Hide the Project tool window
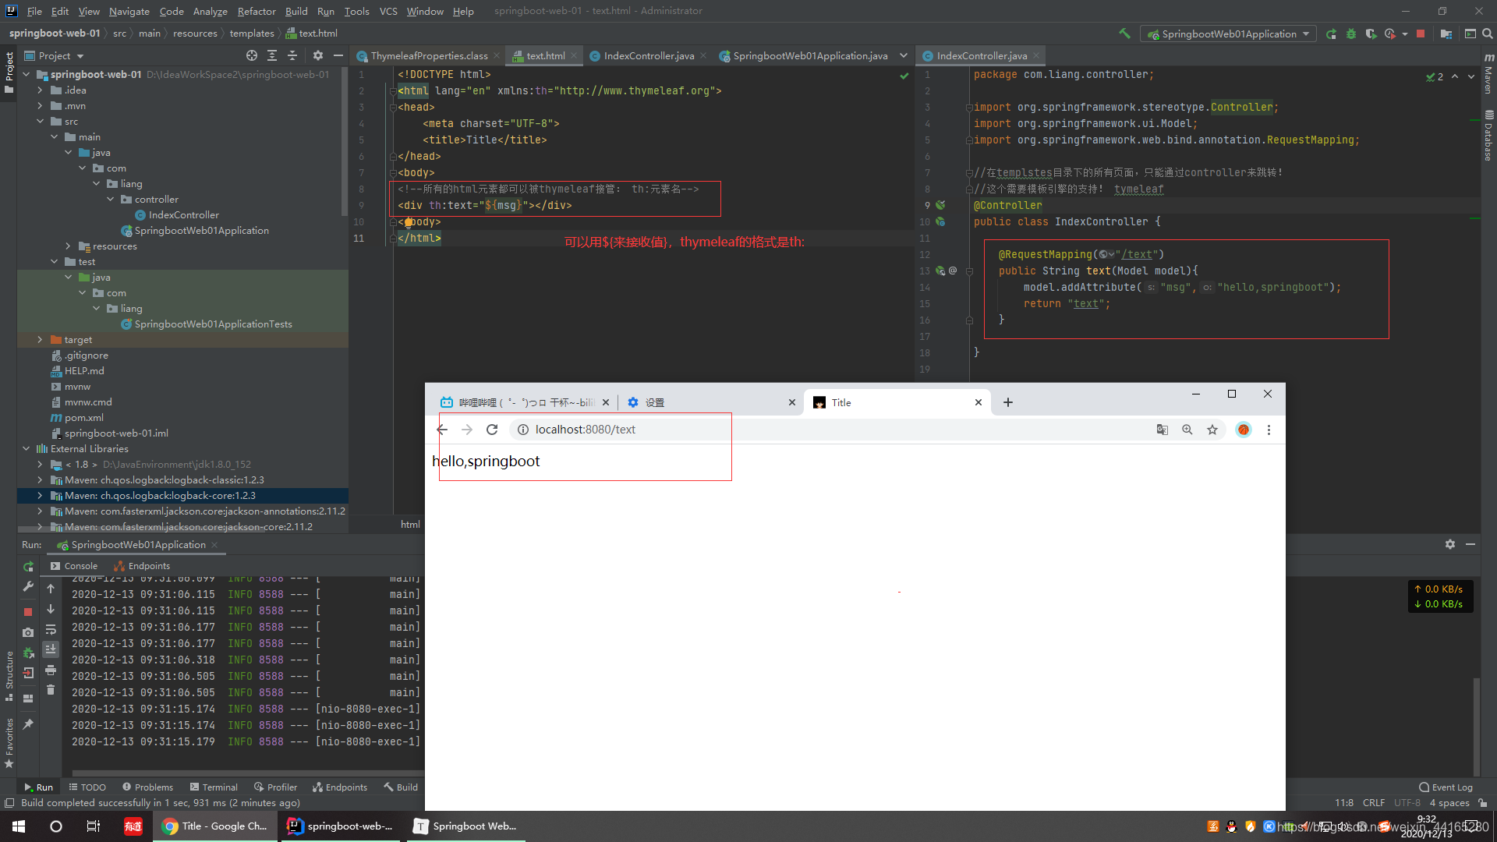 point(338,55)
